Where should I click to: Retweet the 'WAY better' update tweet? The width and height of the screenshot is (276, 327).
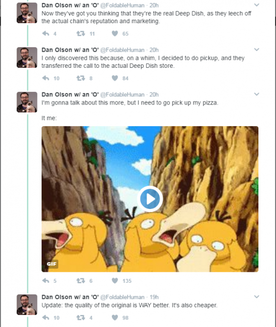coord(81,317)
